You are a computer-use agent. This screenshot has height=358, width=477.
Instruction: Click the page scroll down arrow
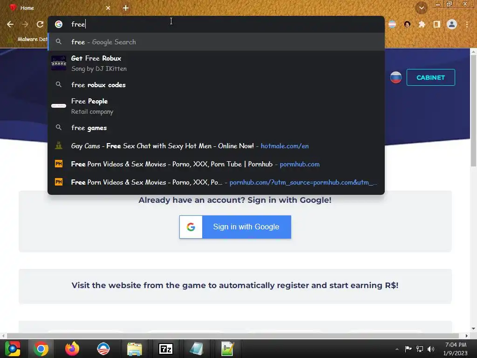(x=473, y=329)
